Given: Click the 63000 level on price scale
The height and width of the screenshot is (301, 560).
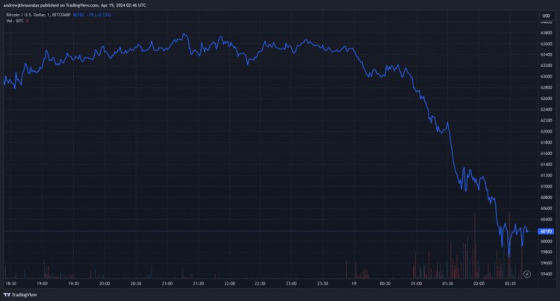Looking at the screenshot, I should (x=546, y=77).
